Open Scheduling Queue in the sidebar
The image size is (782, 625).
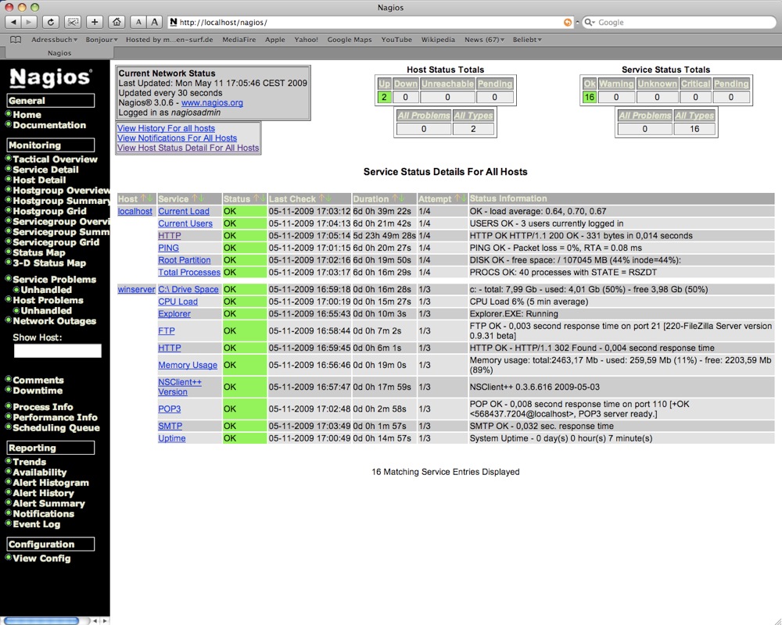pyautogui.click(x=56, y=427)
